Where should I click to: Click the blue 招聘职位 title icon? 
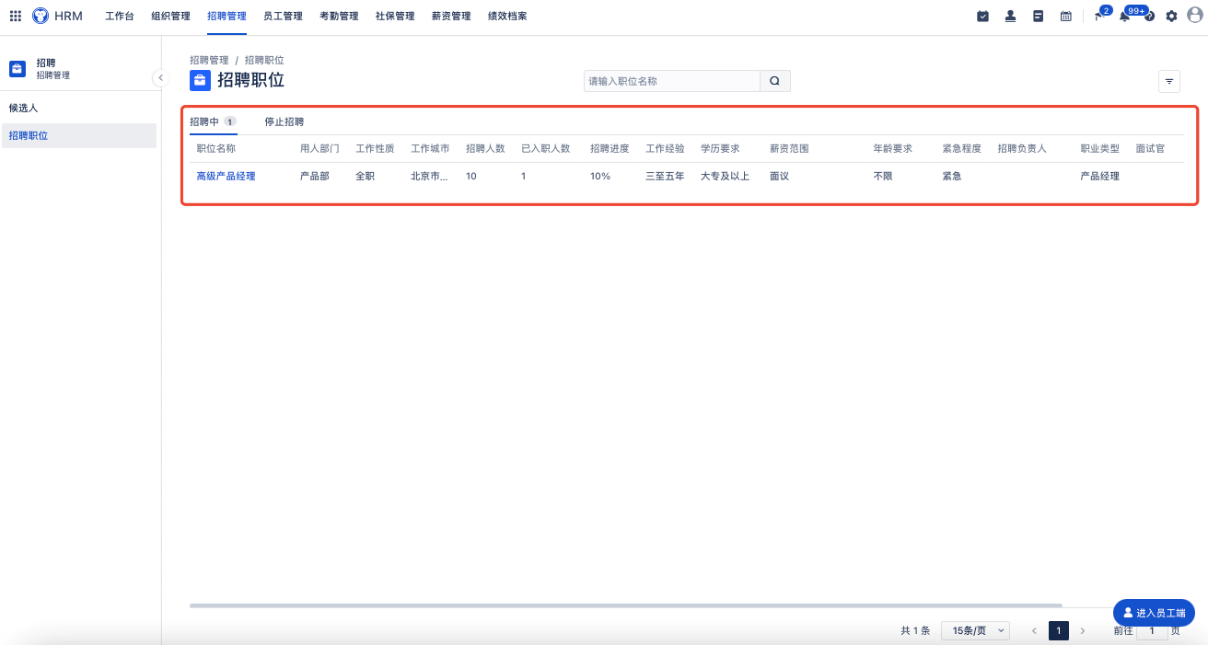coord(200,81)
